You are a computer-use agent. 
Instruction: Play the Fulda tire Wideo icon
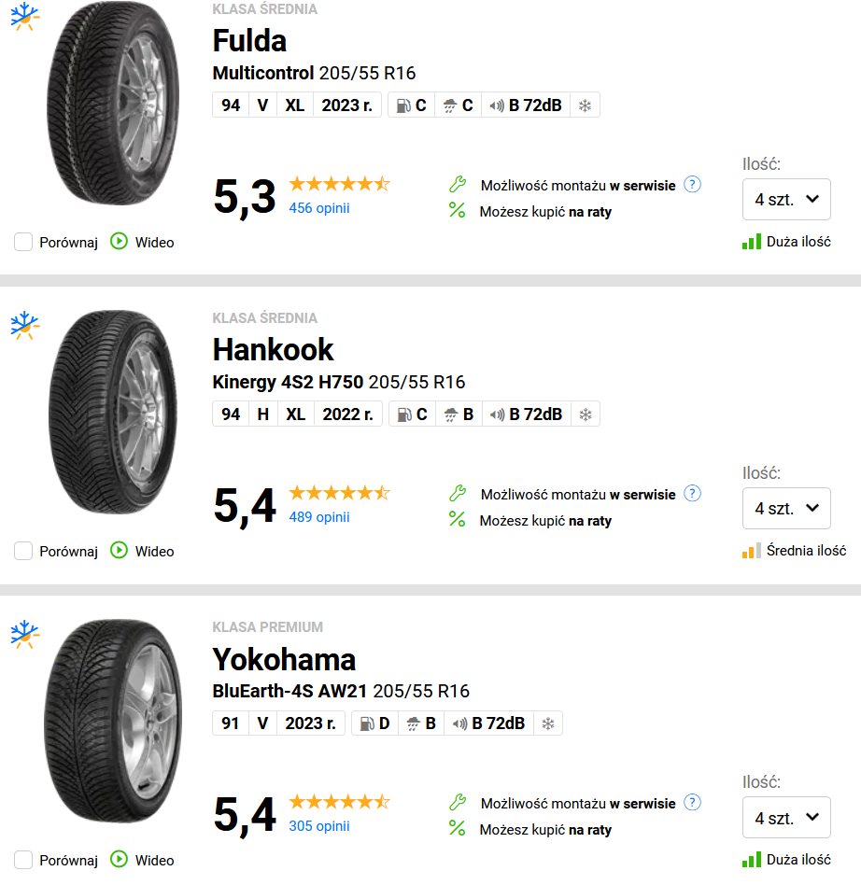(119, 242)
